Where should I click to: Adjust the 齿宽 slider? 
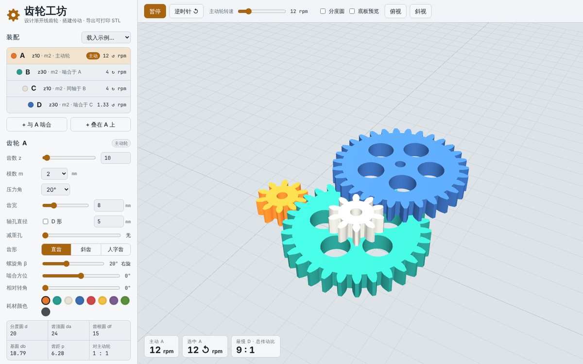[65, 205]
